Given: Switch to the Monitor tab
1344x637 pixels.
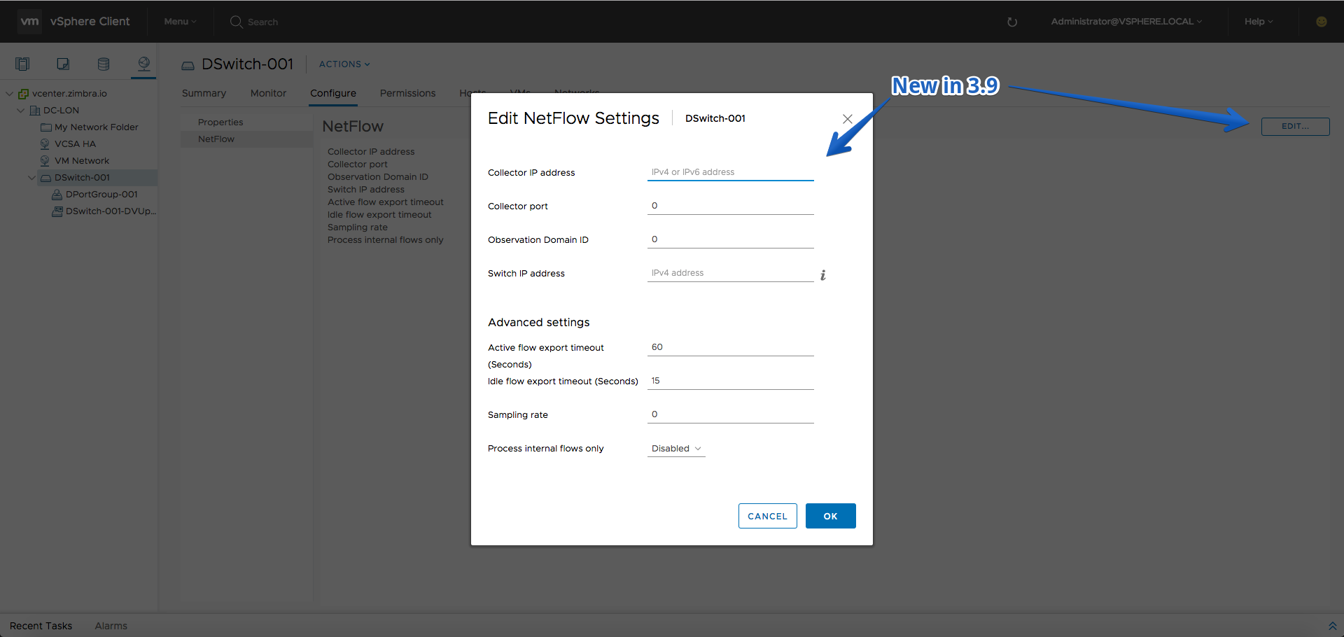Looking at the screenshot, I should tap(268, 93).
